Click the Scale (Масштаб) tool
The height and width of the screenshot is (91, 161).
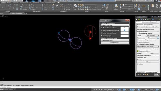click(x=32, y=9)
